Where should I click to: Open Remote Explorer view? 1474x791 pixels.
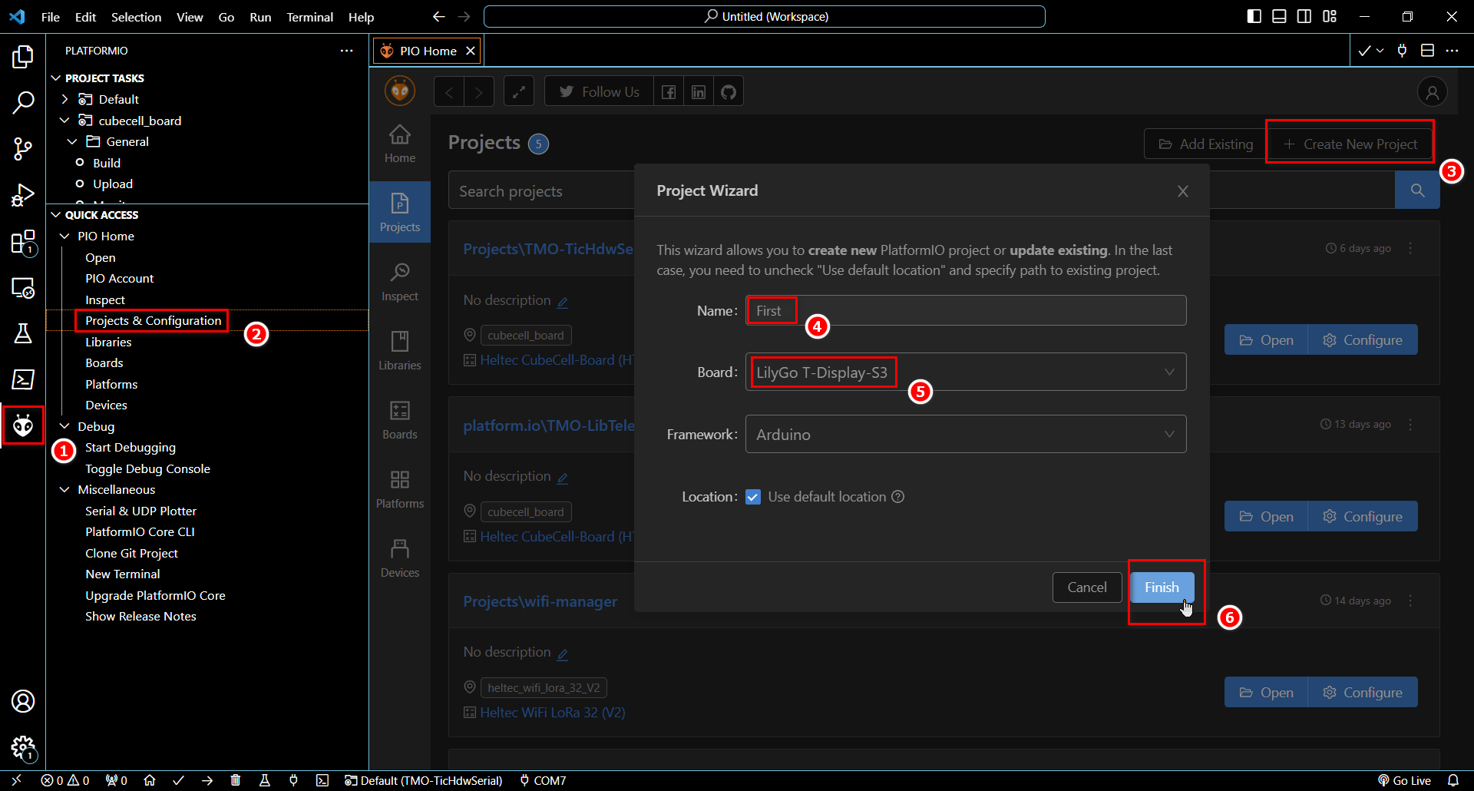pos(23,288)
